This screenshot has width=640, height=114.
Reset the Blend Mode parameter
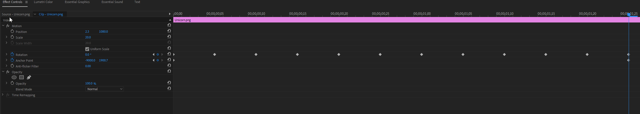click(169, 89)
